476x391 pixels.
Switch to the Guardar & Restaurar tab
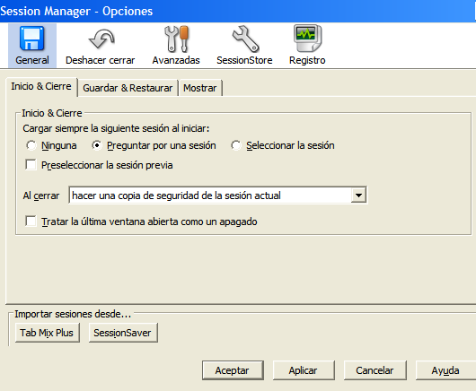pos(128,88)
